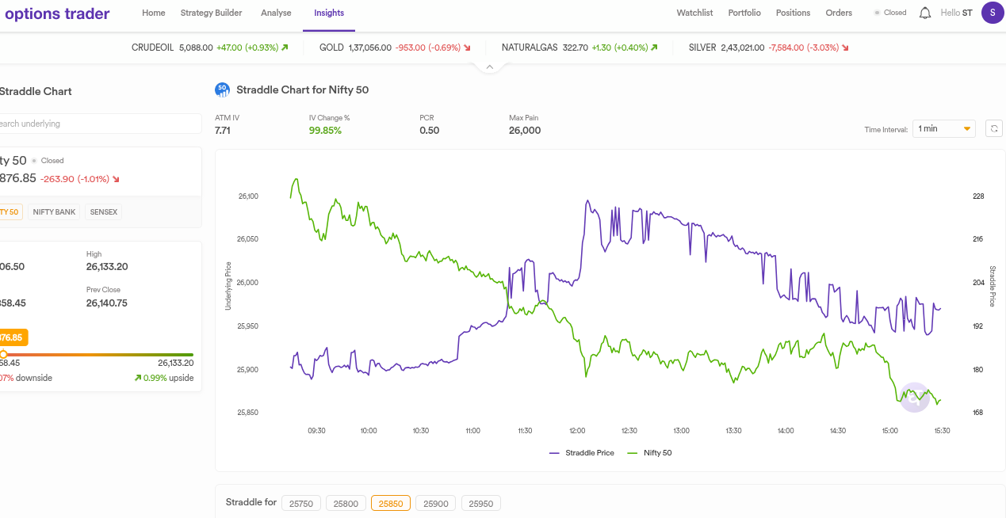Click the day range slider handle
The image size is (1006, 518).
[3, 354]
